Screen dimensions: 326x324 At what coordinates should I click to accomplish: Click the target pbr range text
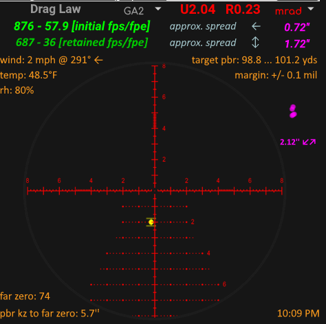[254, 61]
